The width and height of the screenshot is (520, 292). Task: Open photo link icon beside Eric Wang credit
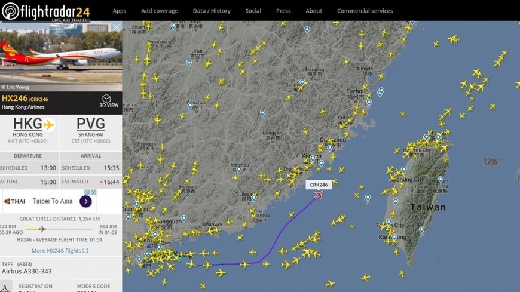tap(117, 87)
